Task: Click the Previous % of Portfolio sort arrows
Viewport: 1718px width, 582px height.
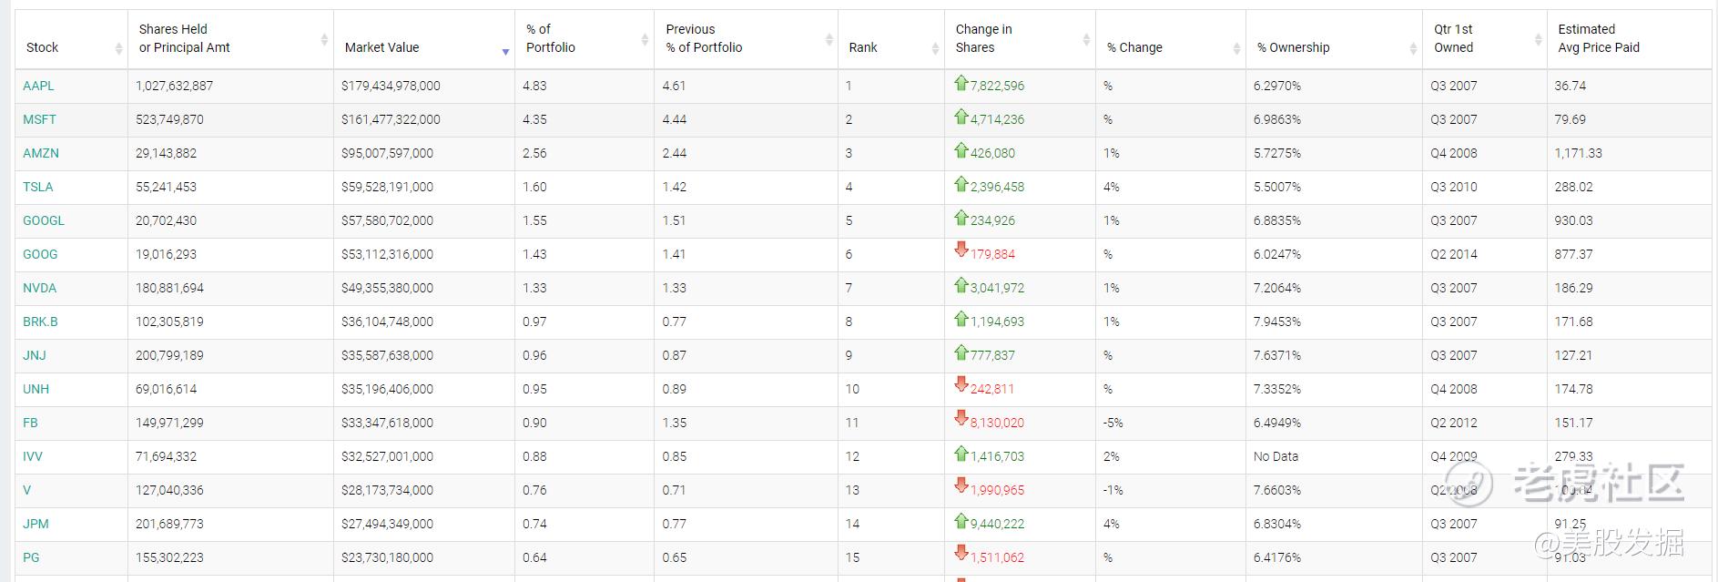Action: (829, 39)
